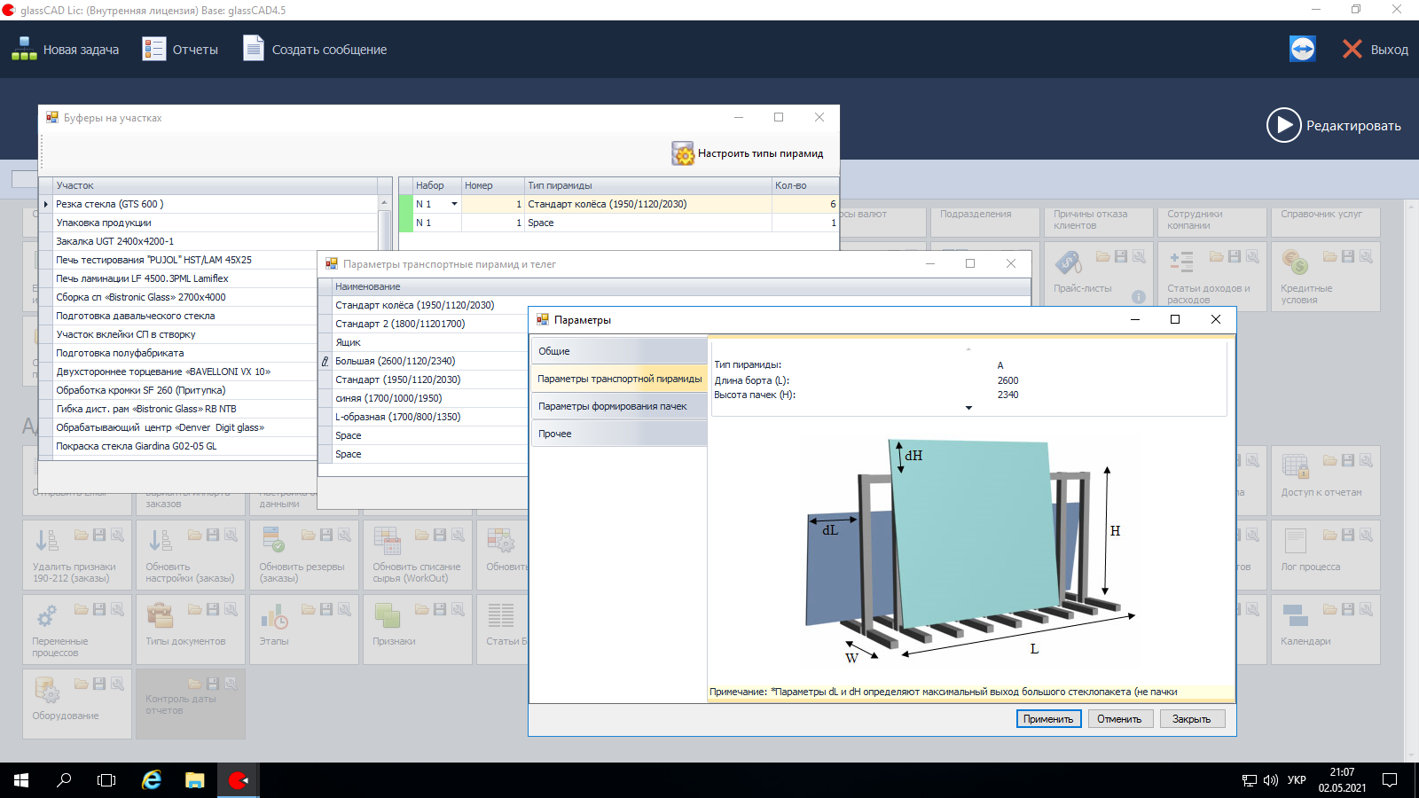
Task: Open Параметры формирования пачек tab
Action: 618,406
